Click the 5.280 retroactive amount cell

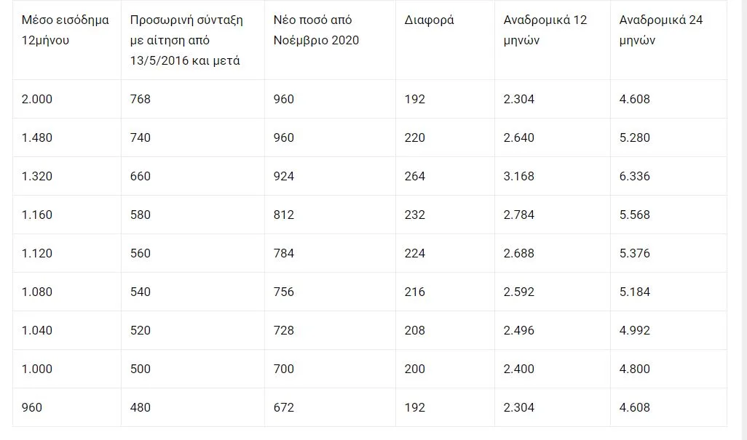tap(634, 137)
